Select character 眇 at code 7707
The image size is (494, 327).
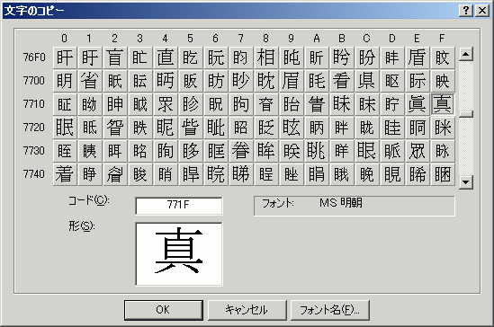pos(241,81)
